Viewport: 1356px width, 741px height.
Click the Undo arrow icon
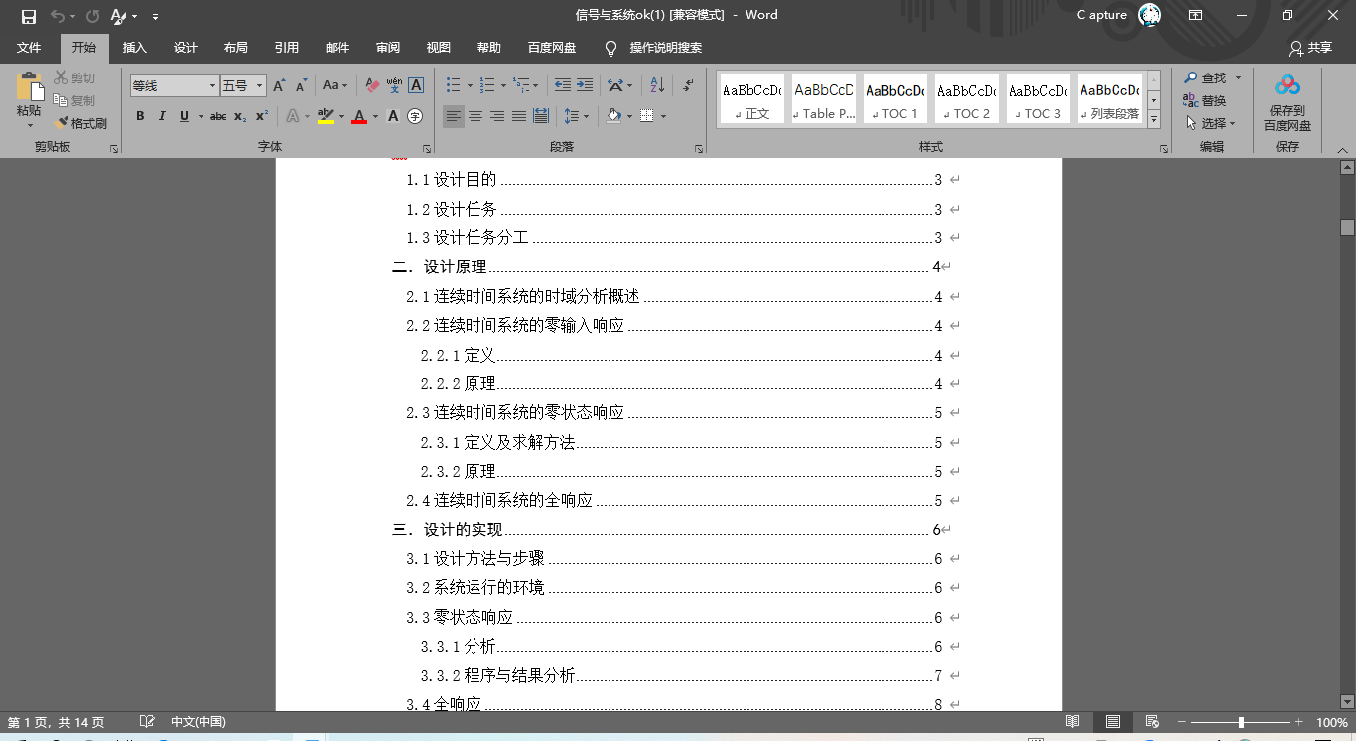click(x=57, y=16)
